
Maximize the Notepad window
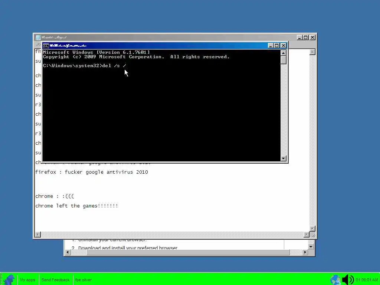pyautogui.click(x=306, y=37)
